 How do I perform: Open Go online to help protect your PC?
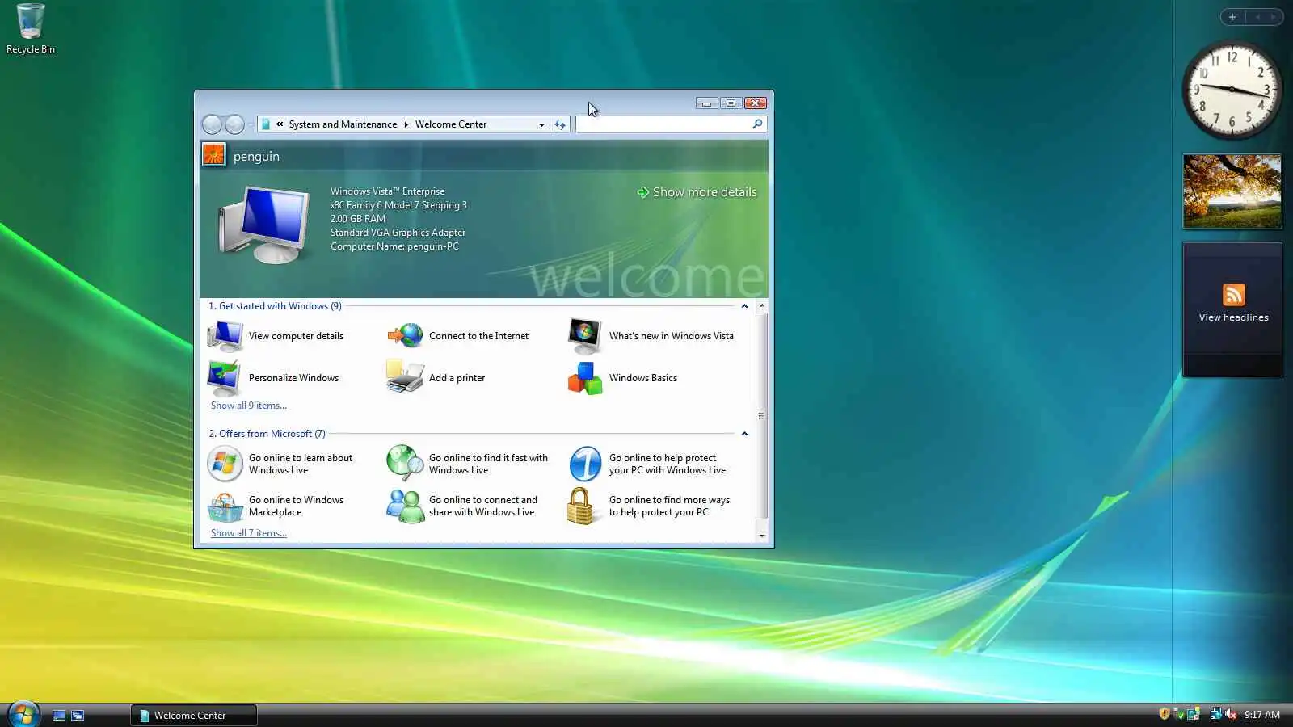pyautogui.click(x=647, y=464)
